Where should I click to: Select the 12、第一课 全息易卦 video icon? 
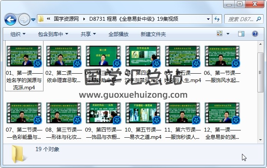click(222, 113)
